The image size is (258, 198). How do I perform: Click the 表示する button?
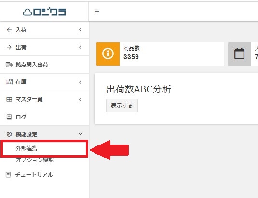pyautogui.click(x=122, y=106)
